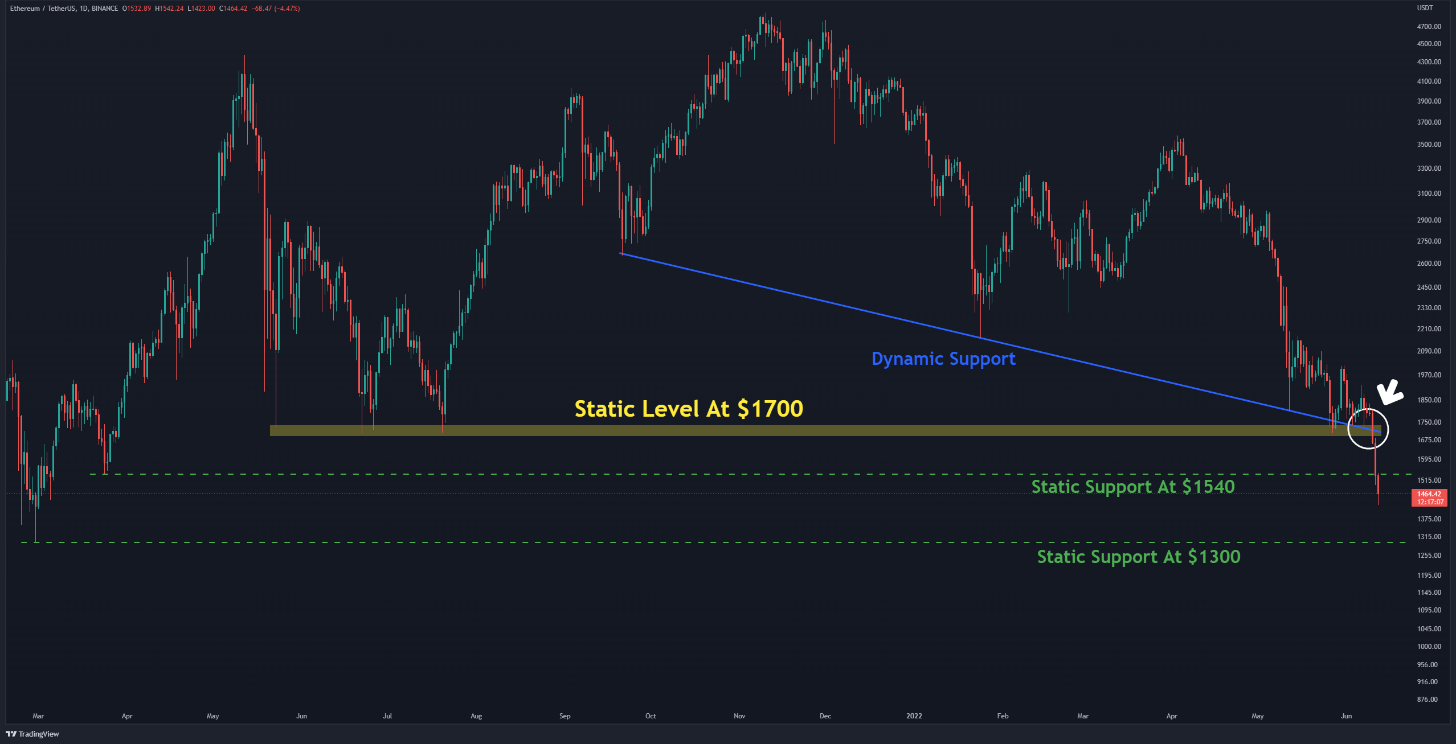
Task: Click the 'Feb' time axis label
Action: click(x=1003, y=716)
